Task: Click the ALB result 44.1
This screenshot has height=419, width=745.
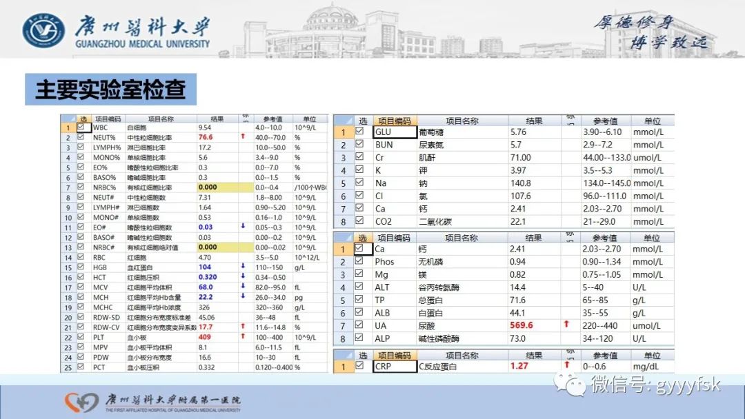Action: pos(517,313)
